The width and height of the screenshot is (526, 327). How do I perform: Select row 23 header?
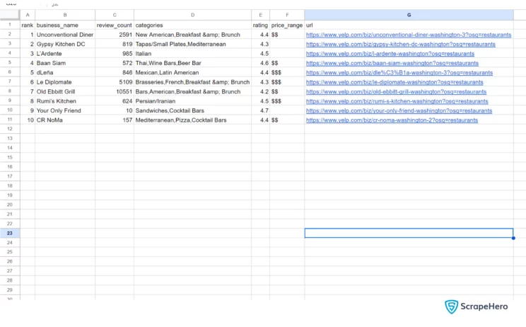point(10,233)
